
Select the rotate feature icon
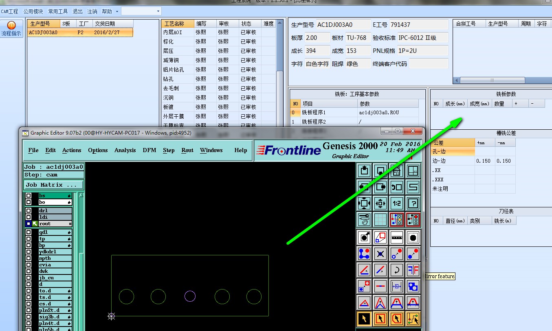396,270
